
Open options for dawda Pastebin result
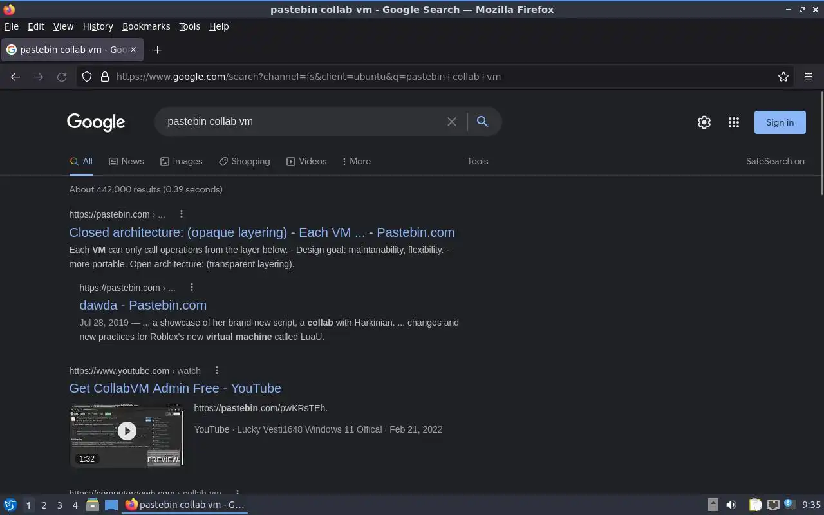coord(192,287)
